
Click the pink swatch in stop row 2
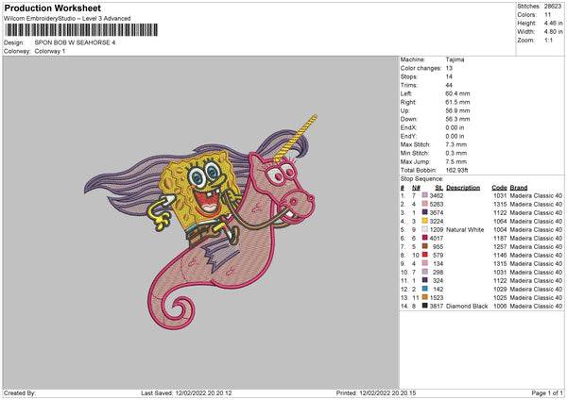tap(425, 204)
